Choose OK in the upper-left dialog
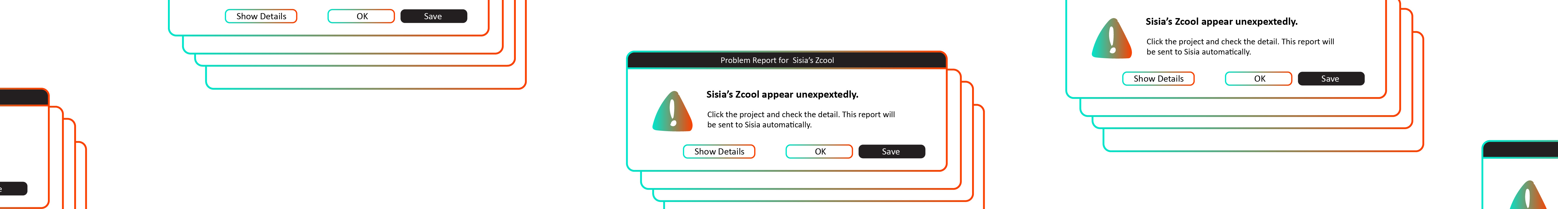 tap(361, 16)
